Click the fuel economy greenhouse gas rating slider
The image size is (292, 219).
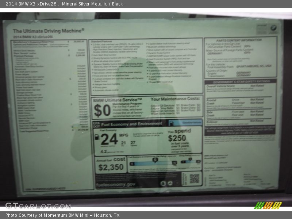tap(153, 162)
